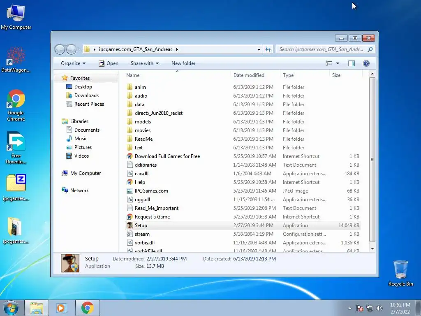Open the Recycle Bin
This screenshot has height=316, width=421.
click(x=400, y=273)
